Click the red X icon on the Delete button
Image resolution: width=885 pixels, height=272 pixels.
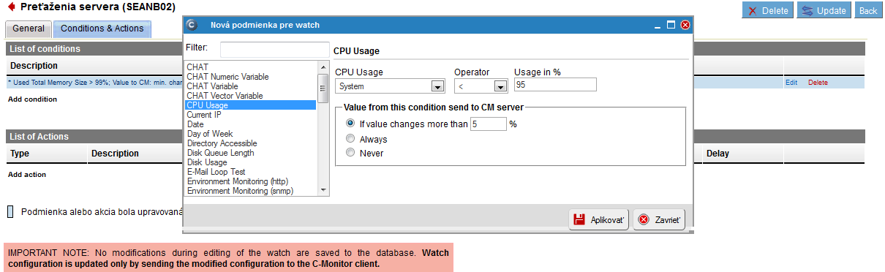[x=752, y=11]
